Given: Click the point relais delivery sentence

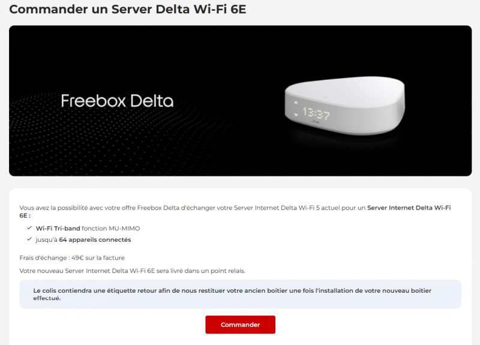Looking at the screenshot, I should [x=132, y=271].
